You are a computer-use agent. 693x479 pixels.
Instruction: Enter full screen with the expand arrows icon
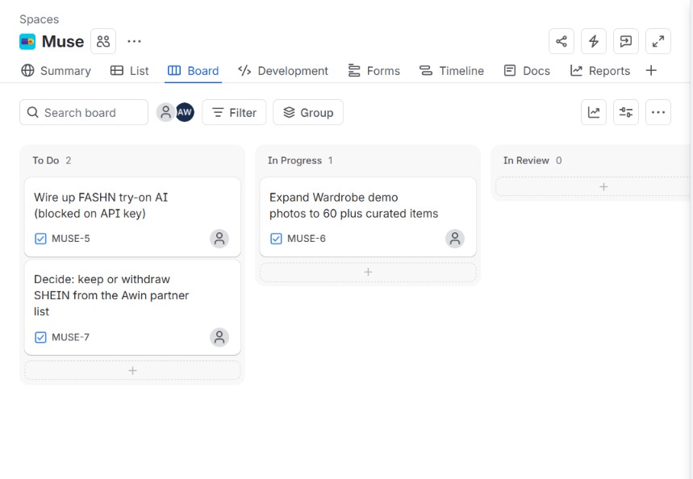[x=658, y=42]
